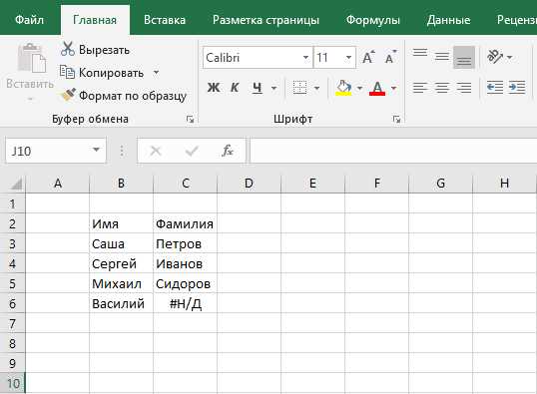The height and width of the screenshot is (394, 537).
Task: Increase font size with the large A
Action: 368,57
